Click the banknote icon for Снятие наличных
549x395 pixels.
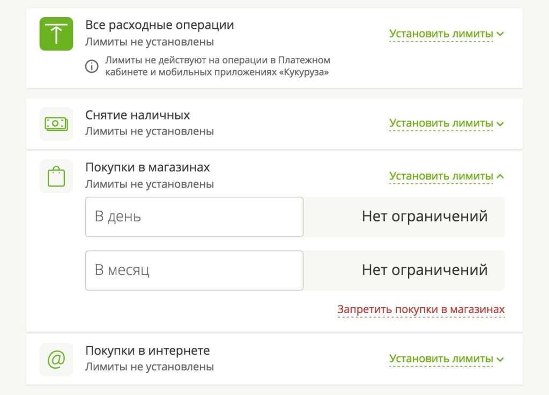(56, 124)
